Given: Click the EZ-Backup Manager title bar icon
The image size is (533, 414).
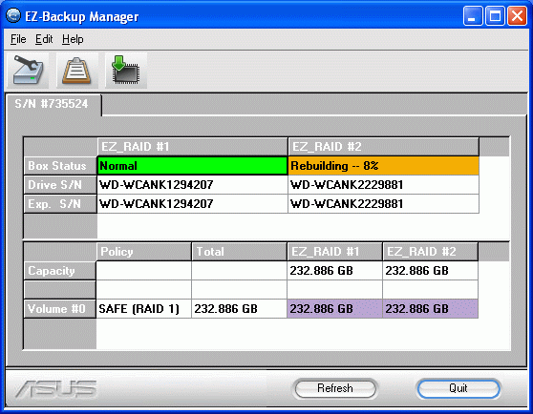Looking at the screenshot, I should click(x=13, y=16).
